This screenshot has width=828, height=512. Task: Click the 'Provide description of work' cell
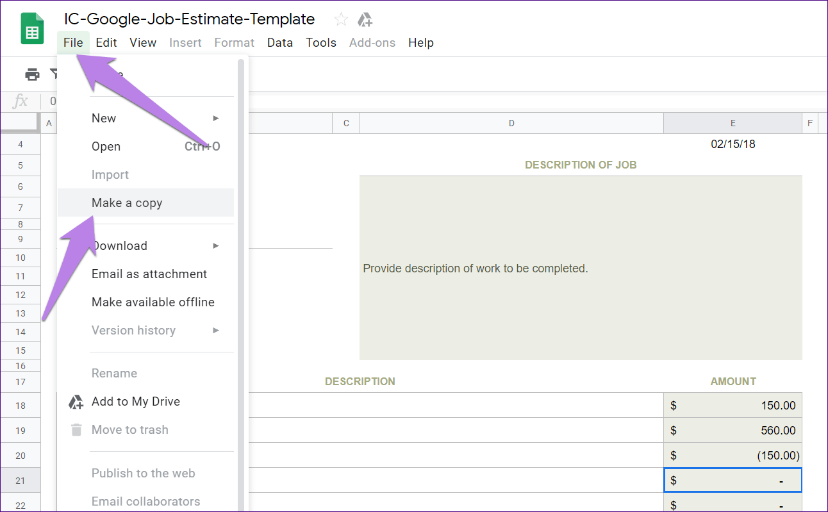pos(581,268)
